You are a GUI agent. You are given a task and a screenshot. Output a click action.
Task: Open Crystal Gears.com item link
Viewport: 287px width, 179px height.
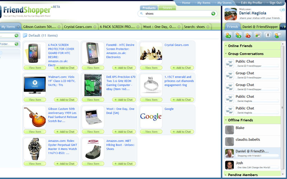click(x=177, y=45)
